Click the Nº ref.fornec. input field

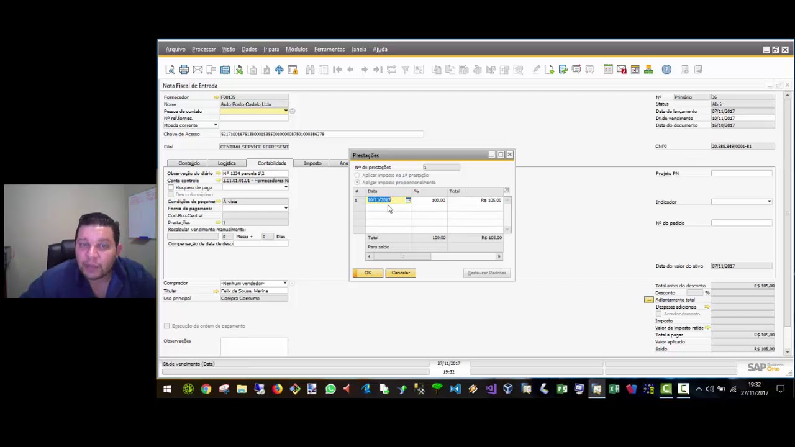point(255,118)
